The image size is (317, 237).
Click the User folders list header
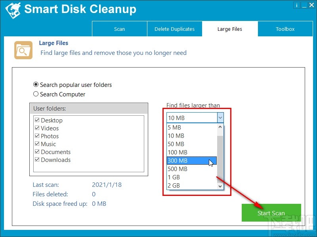tap(89, 109)
